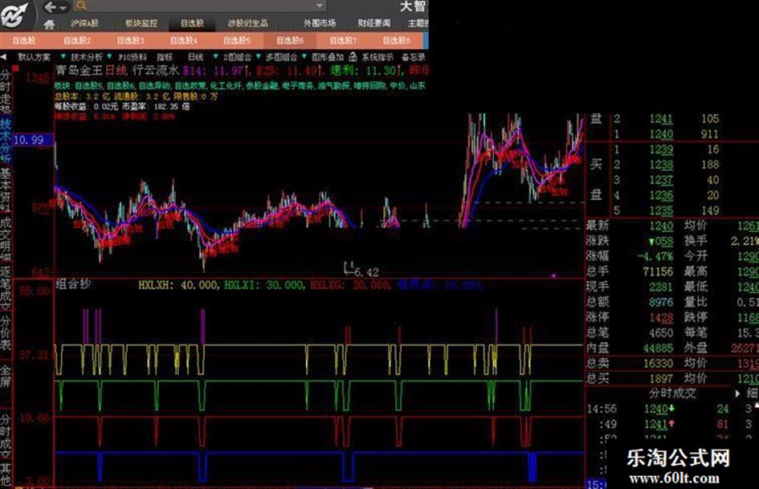Screen dimensions: 759x489
Task: Switch to the 自选股3 sub-tab
Action: (x=130, y=41)
